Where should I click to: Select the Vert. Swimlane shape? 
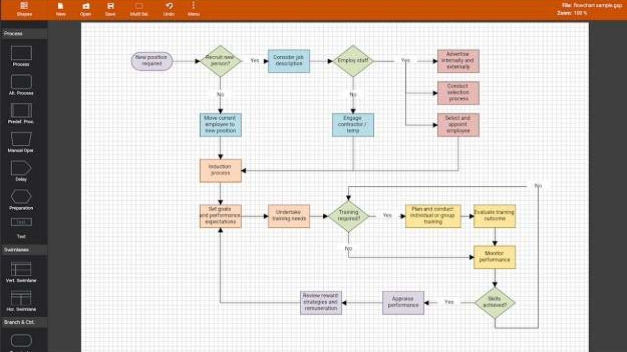(x=21, y=269)
